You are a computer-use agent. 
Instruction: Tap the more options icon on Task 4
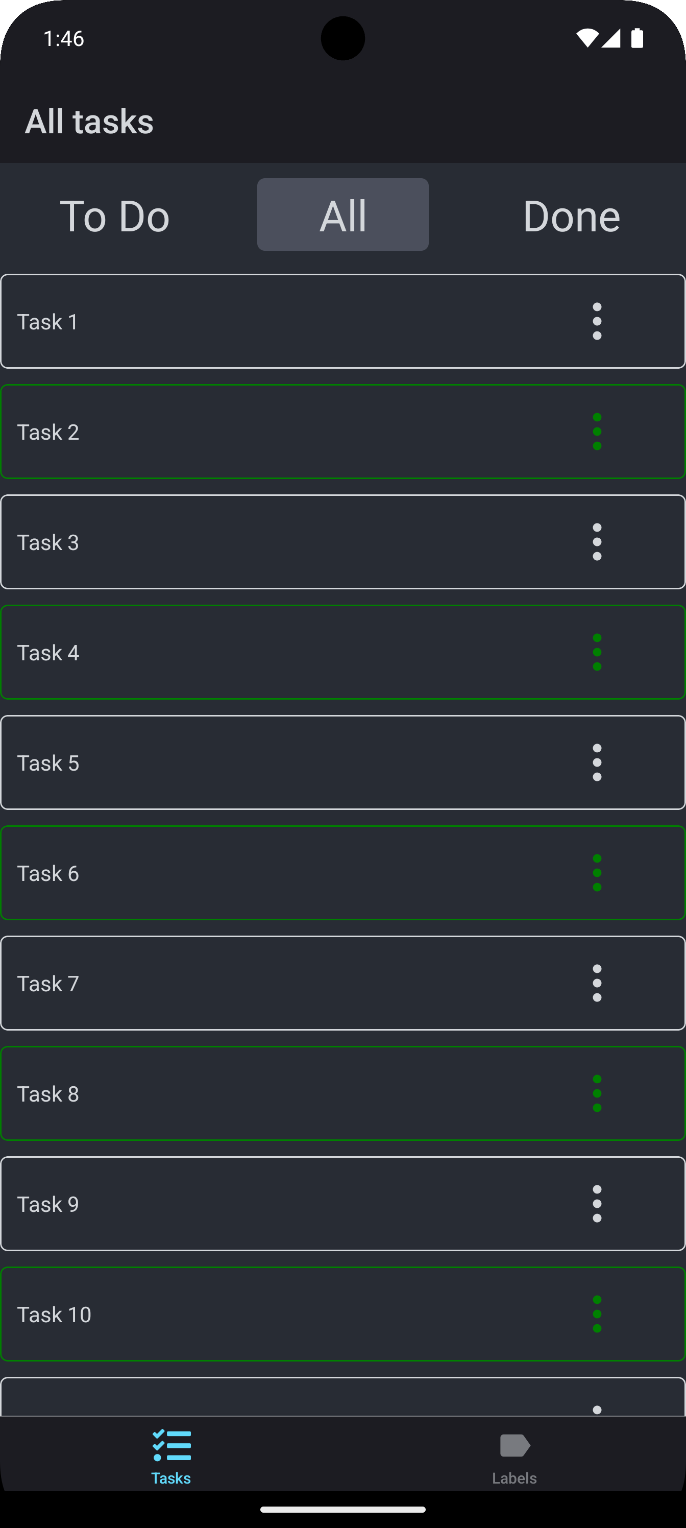(x=597, y=652)
